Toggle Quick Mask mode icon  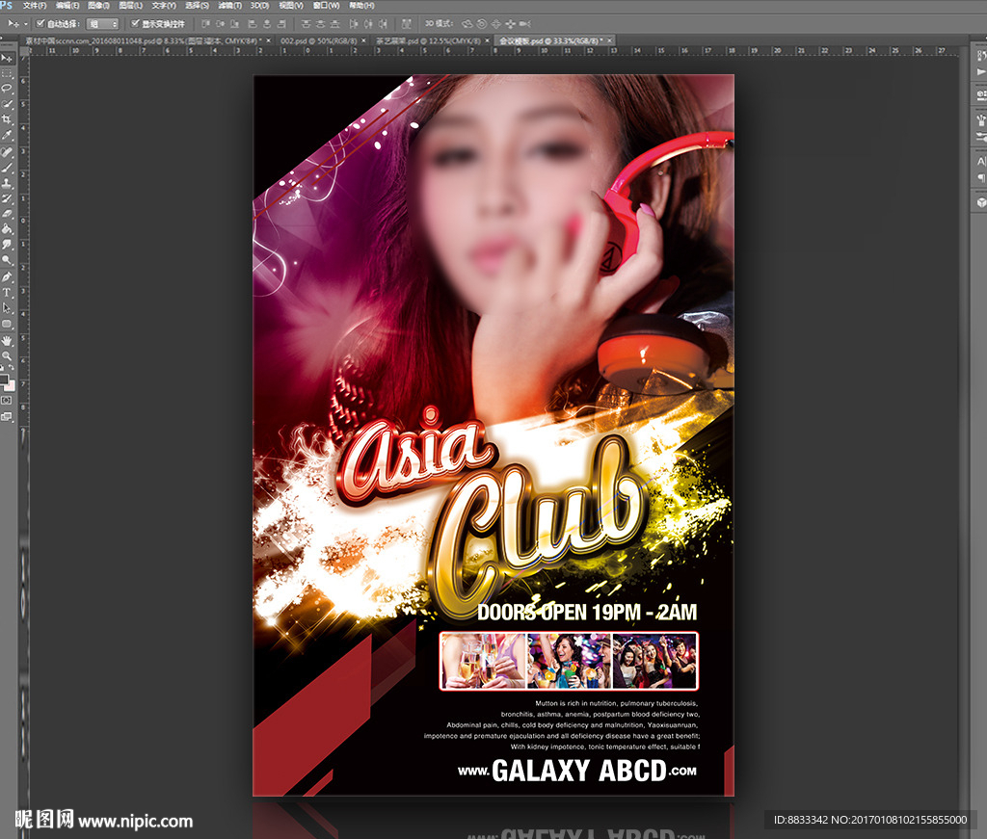tap(7, 400)
